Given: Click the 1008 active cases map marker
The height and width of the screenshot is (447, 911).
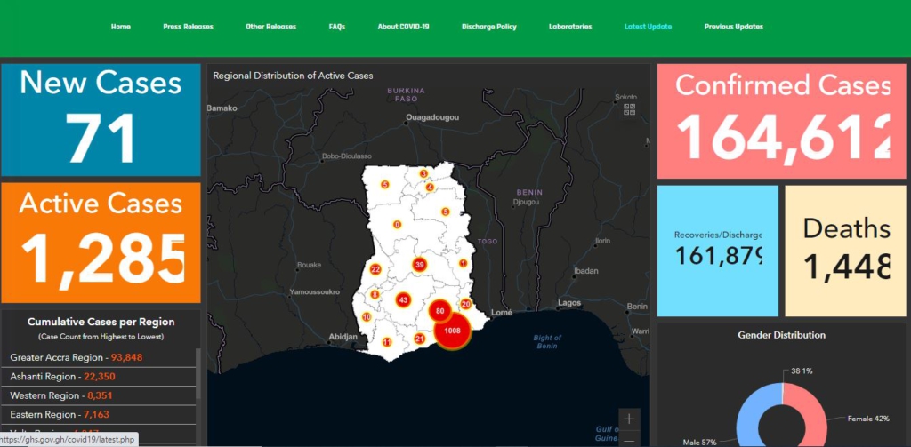Looking at the screenshot, I should [453, 331].
